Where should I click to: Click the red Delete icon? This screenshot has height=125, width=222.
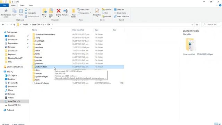[x=59, y=11]
